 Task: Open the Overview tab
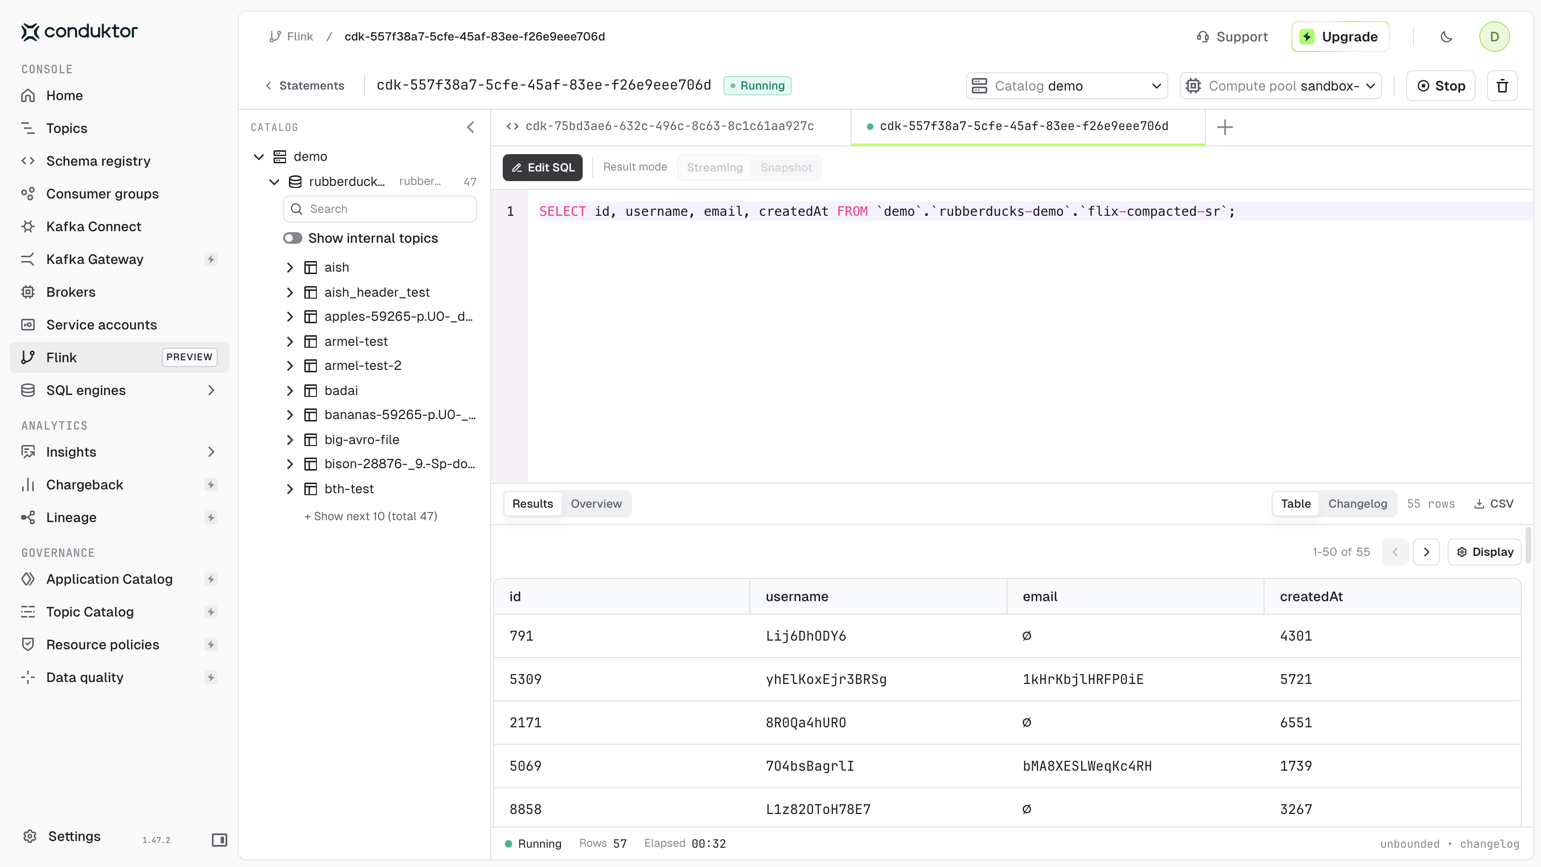(x=596, y=504)
